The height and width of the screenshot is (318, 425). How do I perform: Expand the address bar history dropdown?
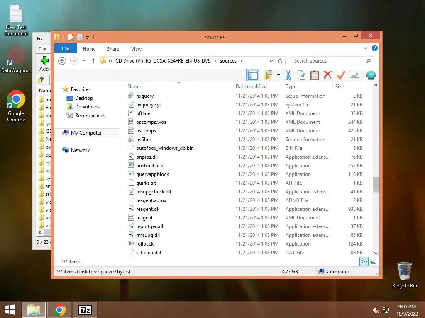271,61
